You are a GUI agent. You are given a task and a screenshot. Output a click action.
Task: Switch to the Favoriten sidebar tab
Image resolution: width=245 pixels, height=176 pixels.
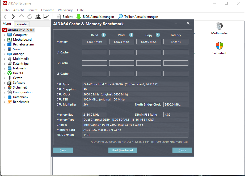(x=22, y=24)
